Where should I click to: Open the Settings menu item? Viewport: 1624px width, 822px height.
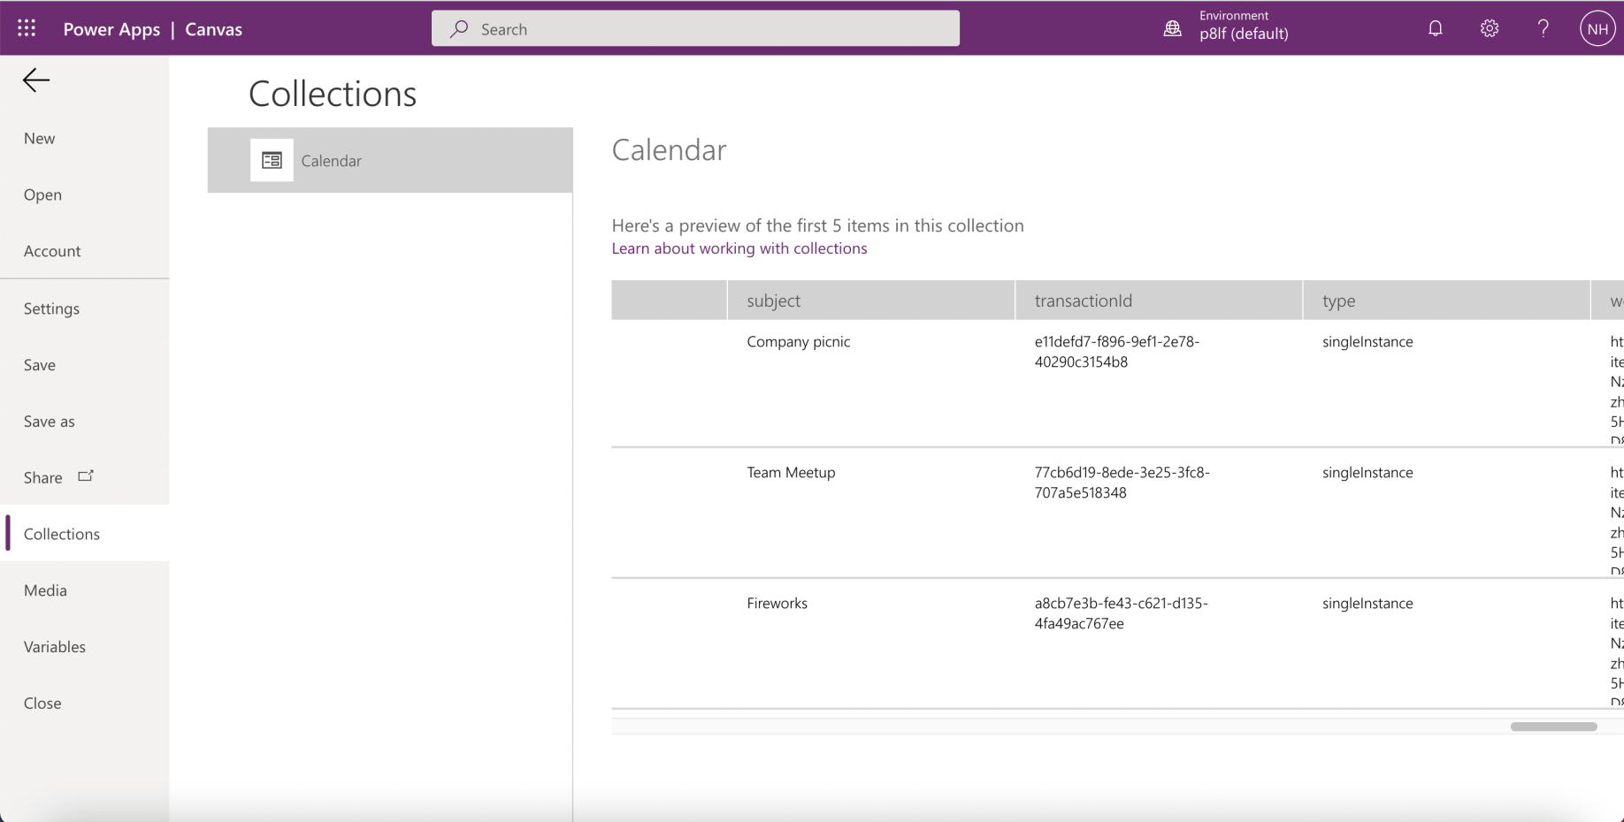pyautogui.click(x=85, y=308)
